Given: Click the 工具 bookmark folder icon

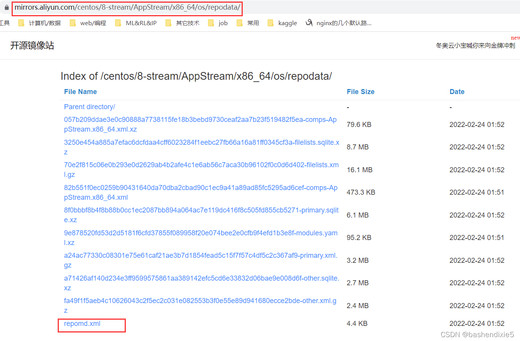Looking at the screenshot, I should [5, 23].
